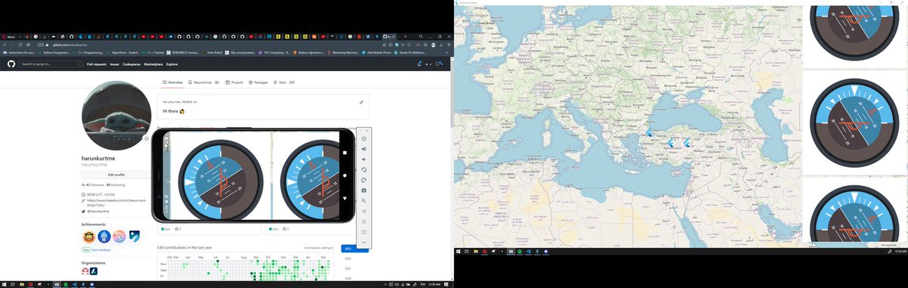Click emulator volume up icon

pyautogui.click(x=364, y=149)
